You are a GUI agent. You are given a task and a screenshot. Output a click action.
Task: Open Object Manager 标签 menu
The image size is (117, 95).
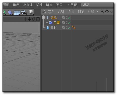coord(91,11)
